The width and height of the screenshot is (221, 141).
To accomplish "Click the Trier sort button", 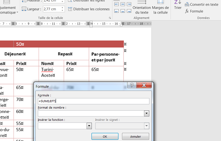I will tap(178, 5).
